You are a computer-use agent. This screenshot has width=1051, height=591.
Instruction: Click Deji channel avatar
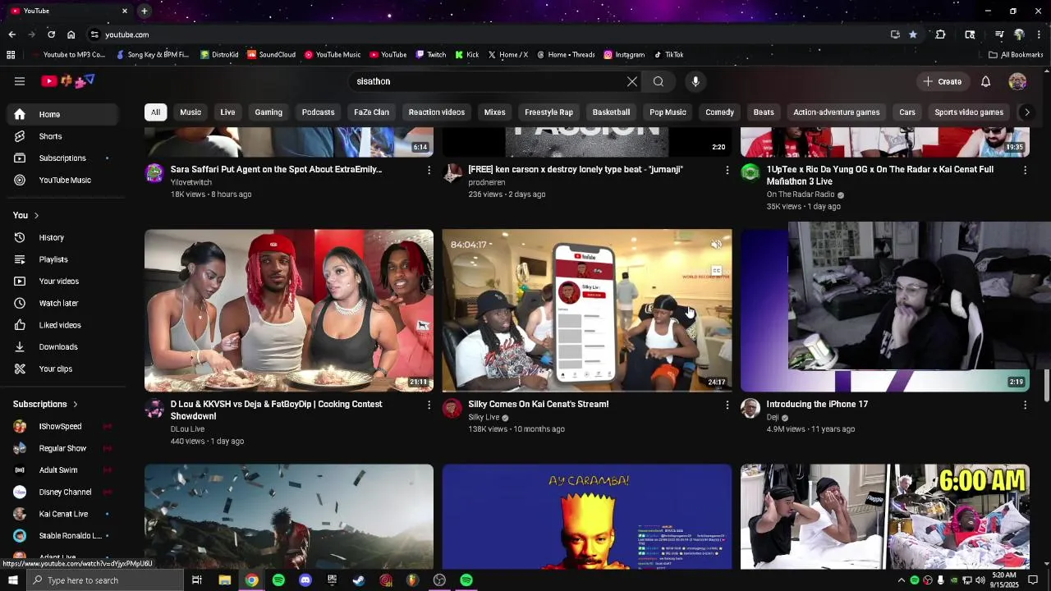750,409
